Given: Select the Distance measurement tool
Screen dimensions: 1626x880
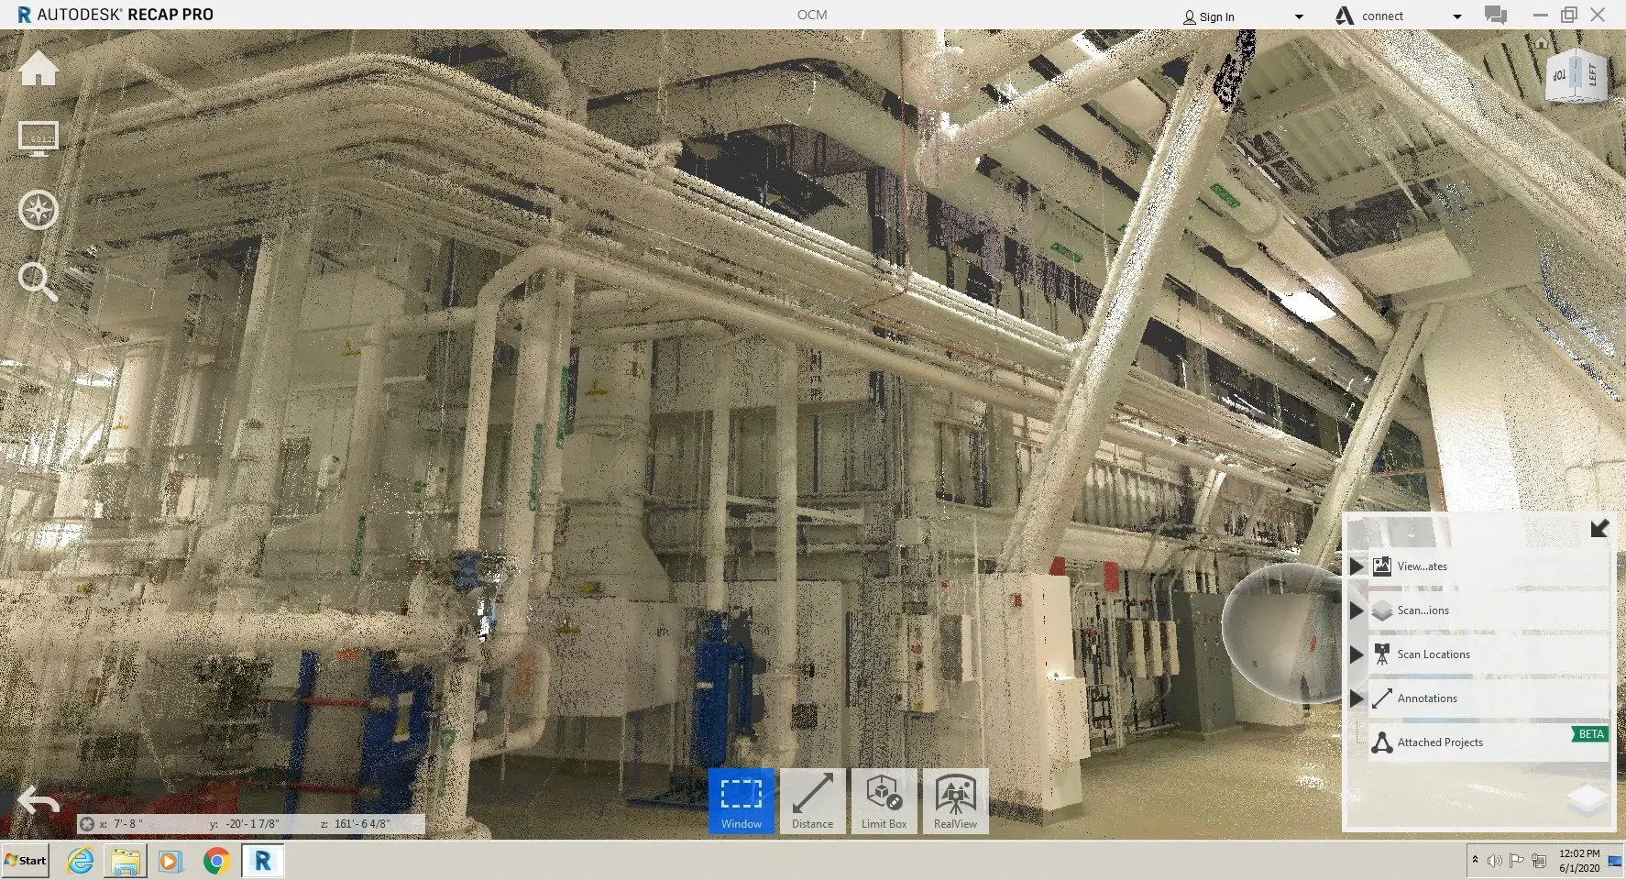Looking at the screenshot, I should point(812,800).
